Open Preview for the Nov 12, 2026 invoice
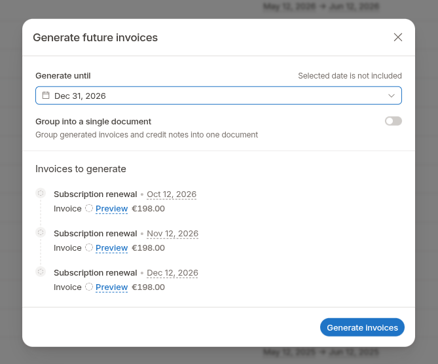 click(x=111, y=248)
